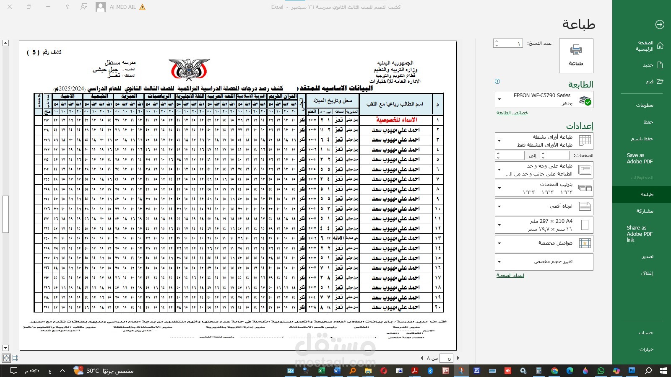Image resolution: width=671 pixels, height=377 pixels.
Task: Click the preview scroll up arrow
Action: pyautogui.click(x=5, y=43)
